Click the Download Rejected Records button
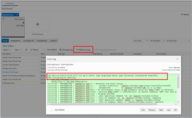The height and width of the screenshot is (118, 192). point(105,50)
